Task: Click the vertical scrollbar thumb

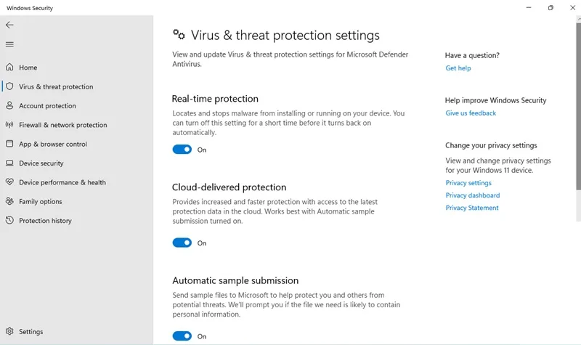Action: [x=578, y=122]
